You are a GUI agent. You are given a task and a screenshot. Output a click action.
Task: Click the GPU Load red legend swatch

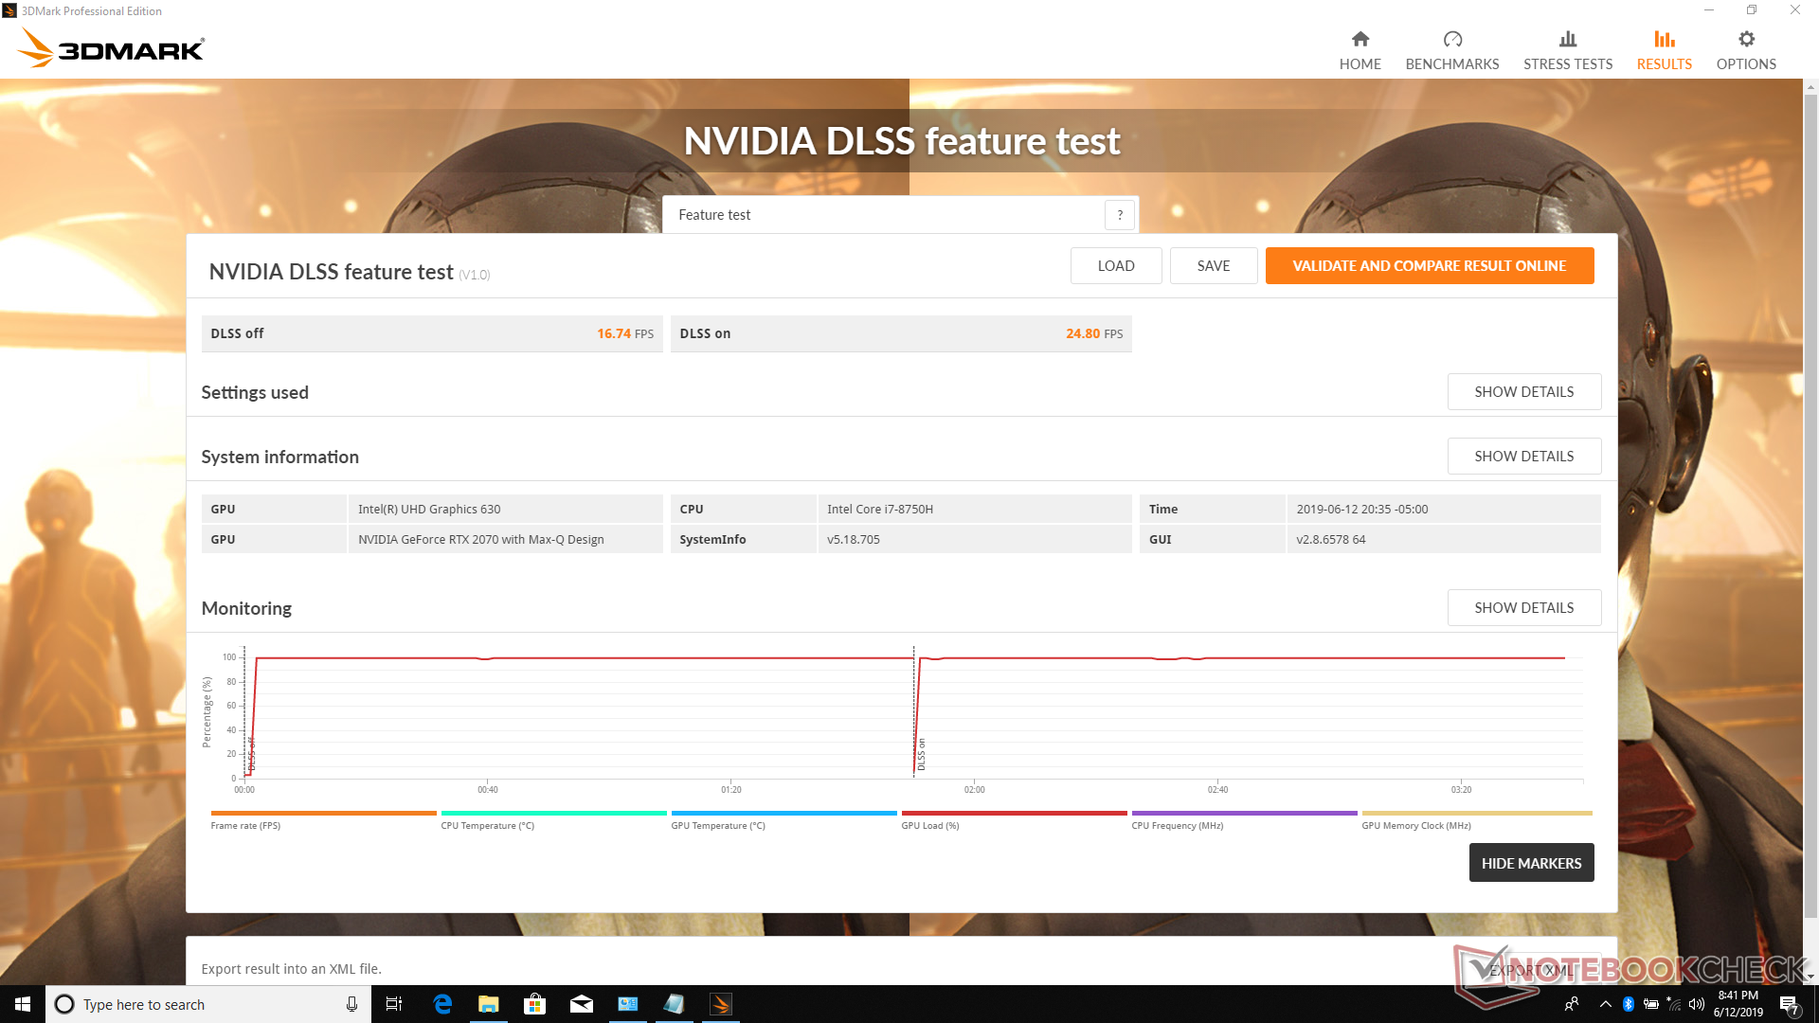pyautogui.click(x=1013, y=813)
